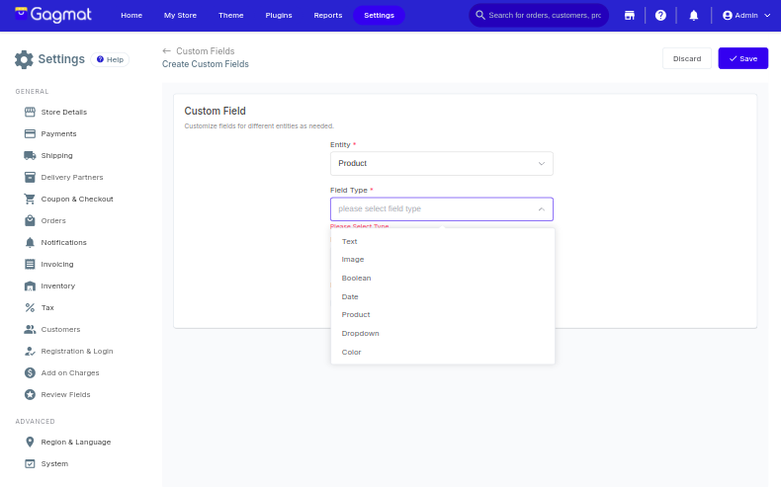This screenshot has height=487, width=781.
Task: Open the My Store nav tab
Action: (x=180, y=16)
